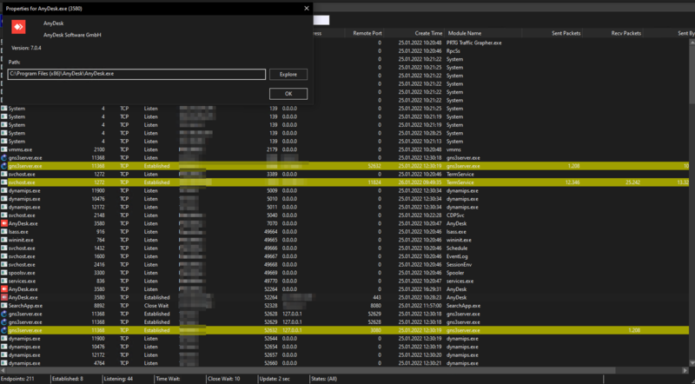
Task: Click the wininit.exe process icon
Action: [x=3, y=240]
